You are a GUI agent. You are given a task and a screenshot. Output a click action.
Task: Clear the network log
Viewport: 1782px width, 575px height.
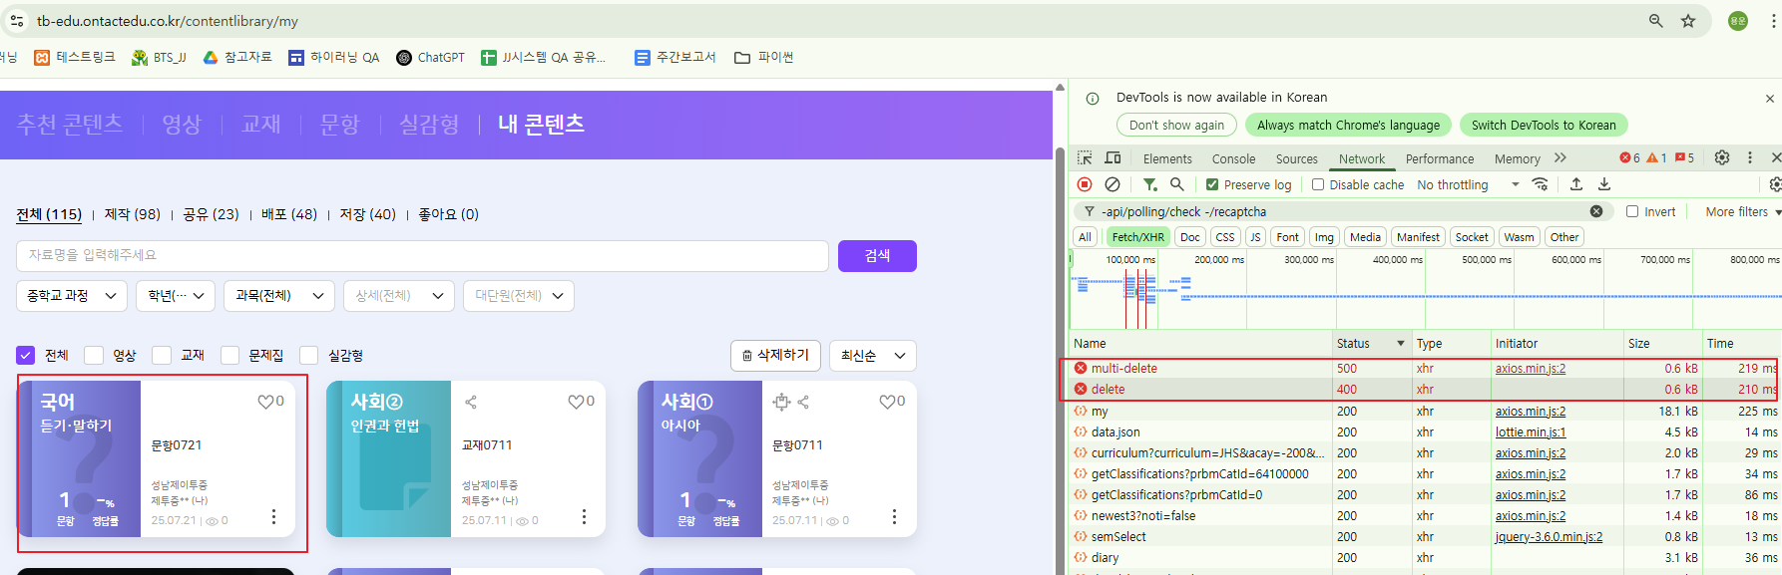[1112, 184]
